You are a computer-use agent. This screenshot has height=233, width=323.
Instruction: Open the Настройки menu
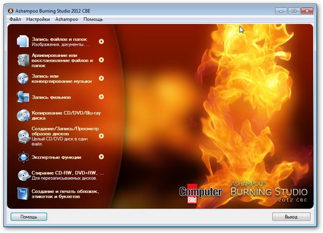[38, 19]
